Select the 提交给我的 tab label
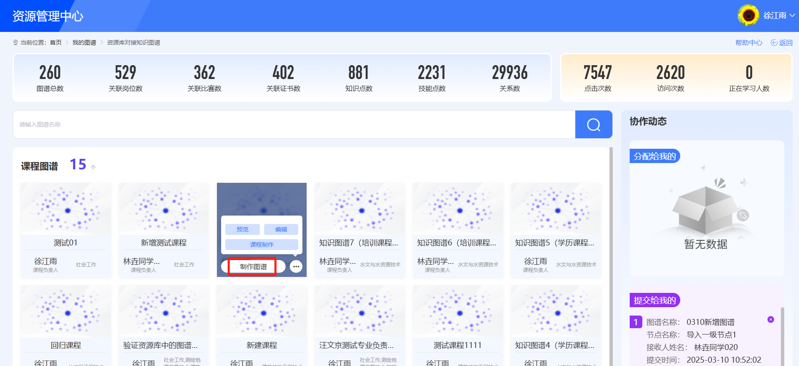The width and height of the screenshot is (799, 366). point(655,300)
